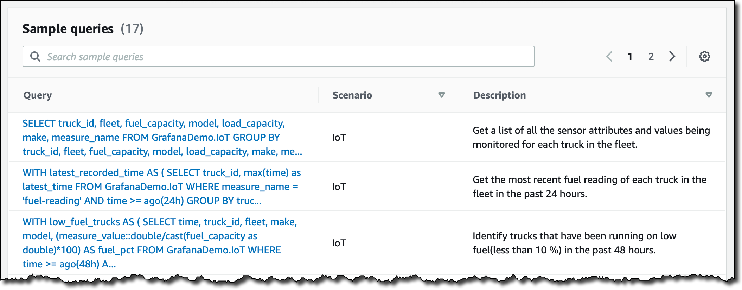Select the IoT cell for the low fuel trucks row
Image resolution: width=742 pixels, height=290 pixels.
tap(339, 243)
